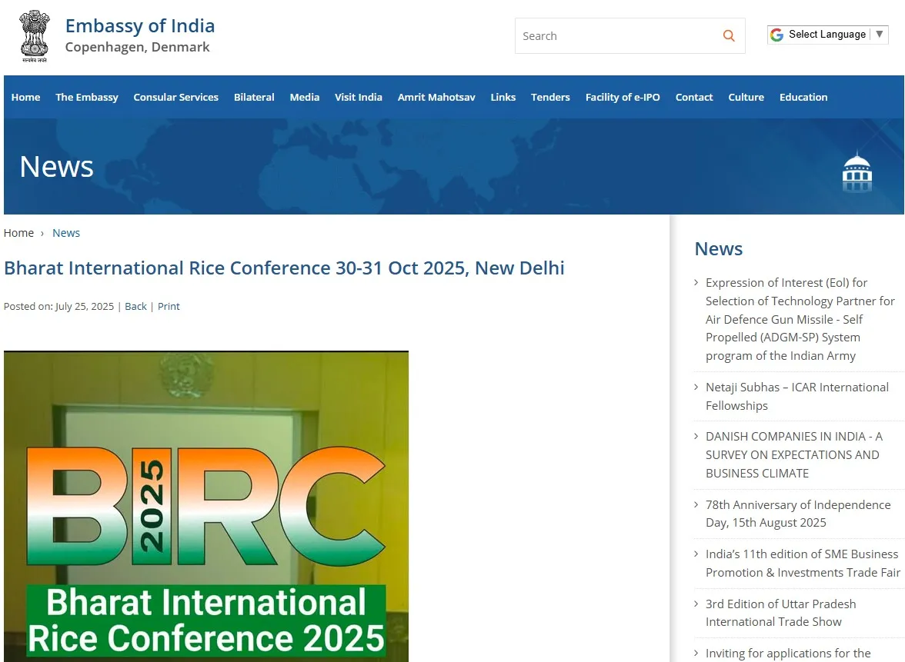Click the Home breadcrumb link
The image size is (905, 662).
tap(18, 233)
